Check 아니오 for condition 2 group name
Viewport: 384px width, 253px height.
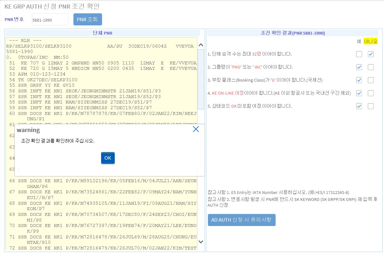tap(371, 67)
